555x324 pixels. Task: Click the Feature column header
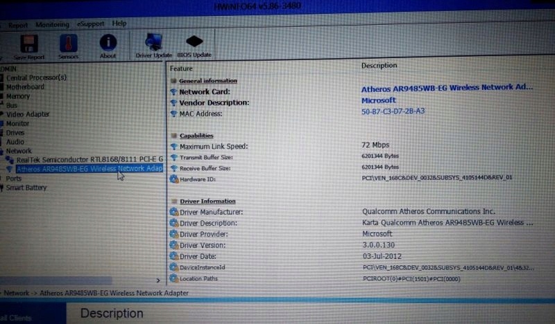tap(181, 69)
